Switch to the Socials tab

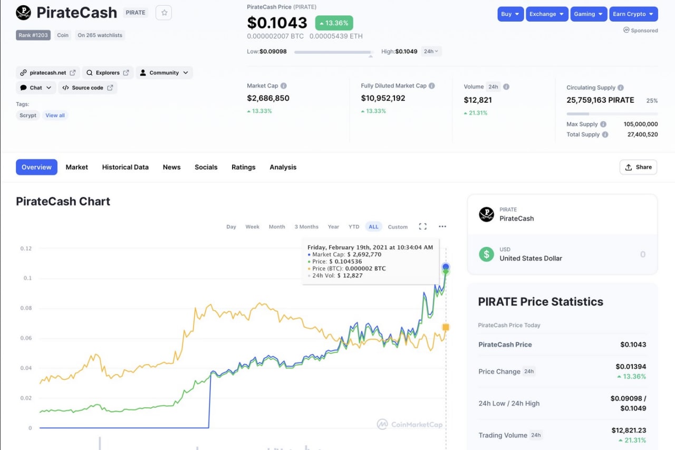point(206,167)
